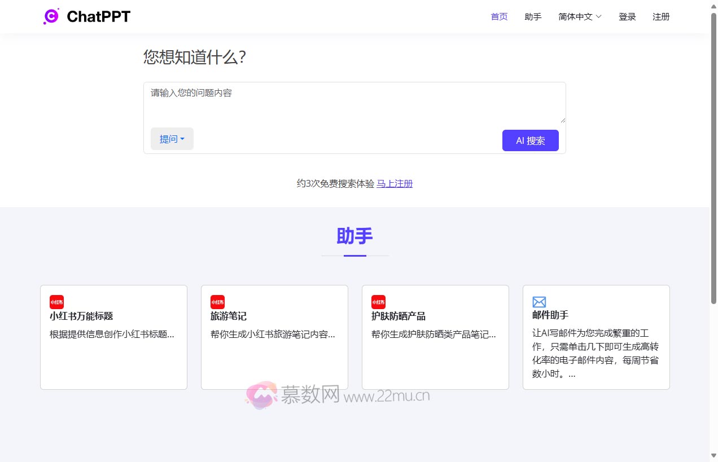The height and width of the screenshot is (462, 718).
Task: Follow the 马上注册 link
Action: coord(395,183)
